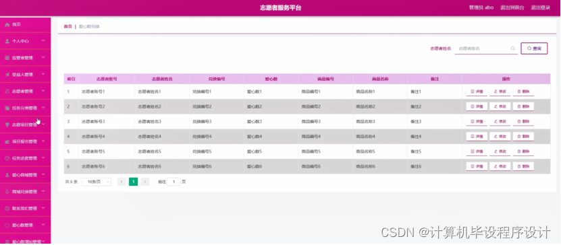Click the 兑换编号 column header

pyautogui.click(x=217, y=79)
